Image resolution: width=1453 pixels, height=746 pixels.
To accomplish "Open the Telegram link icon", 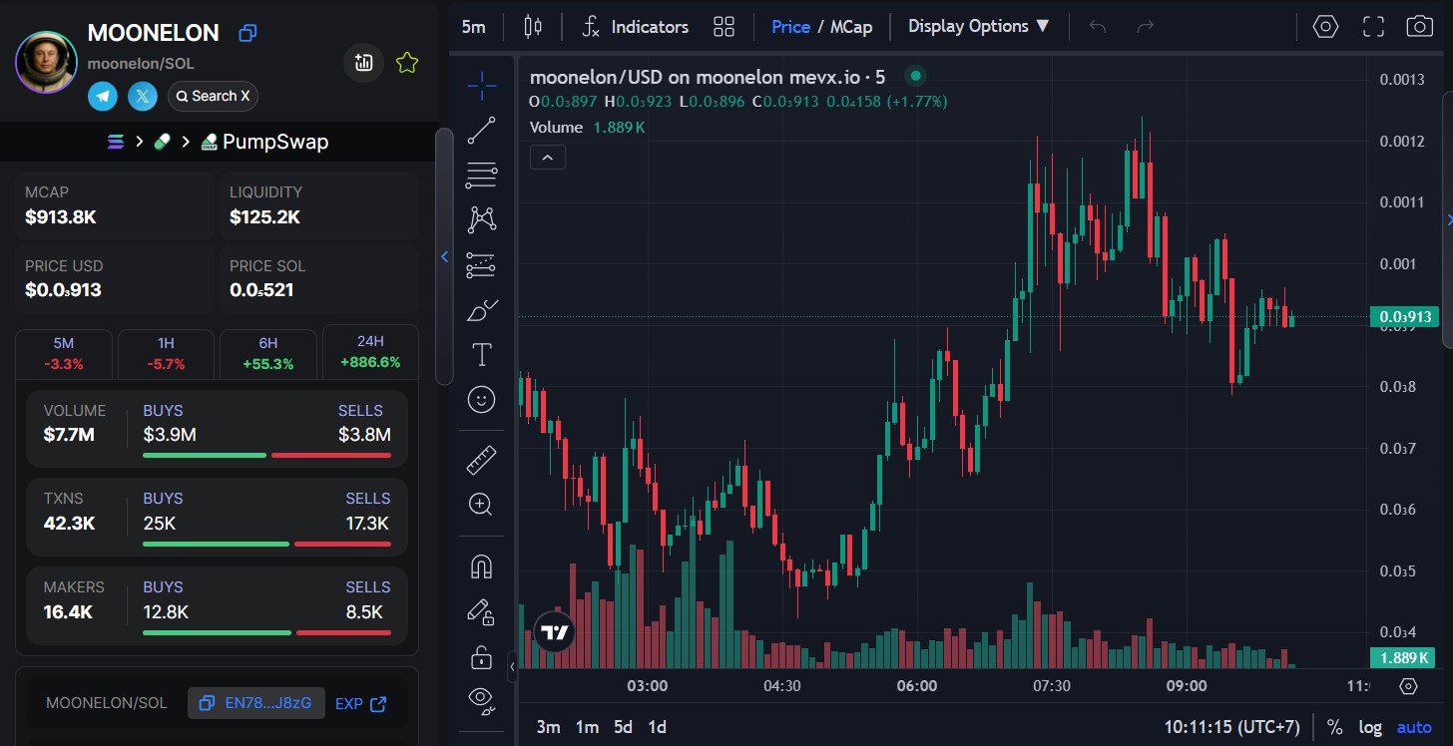I will point(103,96).
